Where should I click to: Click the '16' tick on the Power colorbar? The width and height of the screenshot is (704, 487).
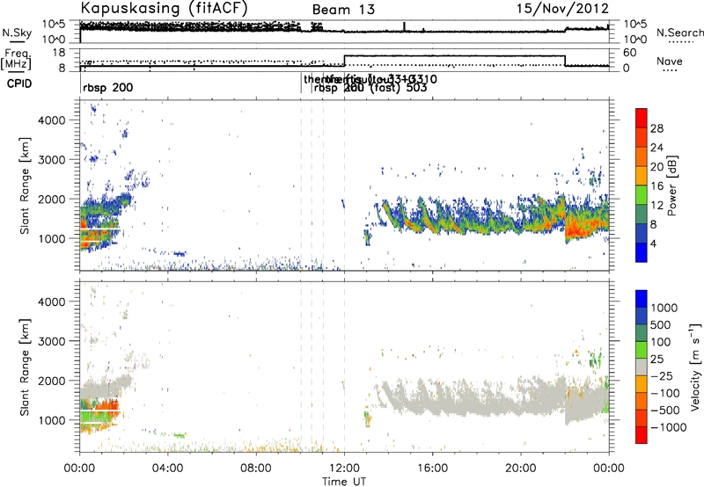point(656,186)
